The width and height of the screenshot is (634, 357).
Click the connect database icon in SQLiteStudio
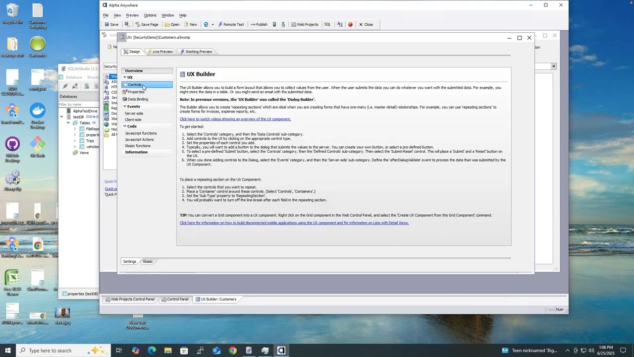tap(65, 86)
